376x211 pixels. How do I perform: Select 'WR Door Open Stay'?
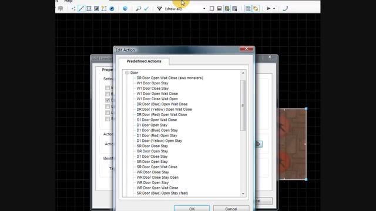click(x=153, y=183)
